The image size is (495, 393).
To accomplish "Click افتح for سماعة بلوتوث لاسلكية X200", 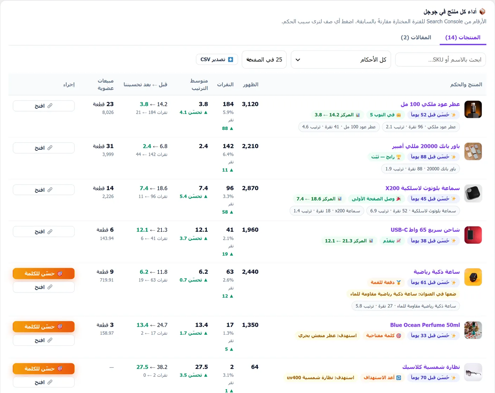I will point(44,190).
